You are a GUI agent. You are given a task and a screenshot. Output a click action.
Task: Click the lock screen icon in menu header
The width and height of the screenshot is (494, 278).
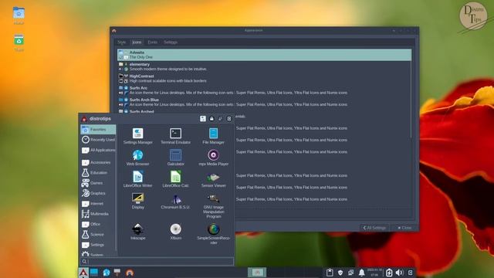point(211,118)
